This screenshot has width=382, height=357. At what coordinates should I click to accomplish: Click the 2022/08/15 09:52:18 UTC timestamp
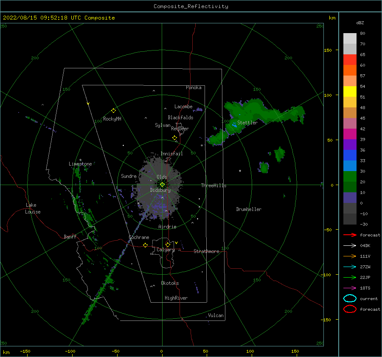pos(42,18)
